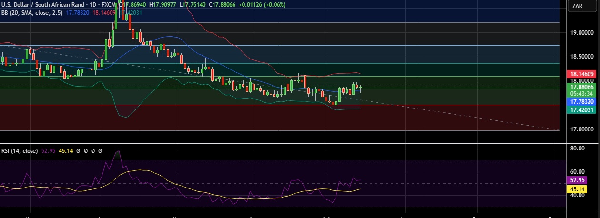Click the teal 17.42031 lower band price label
600x218 pixels.
pos(581,110)
